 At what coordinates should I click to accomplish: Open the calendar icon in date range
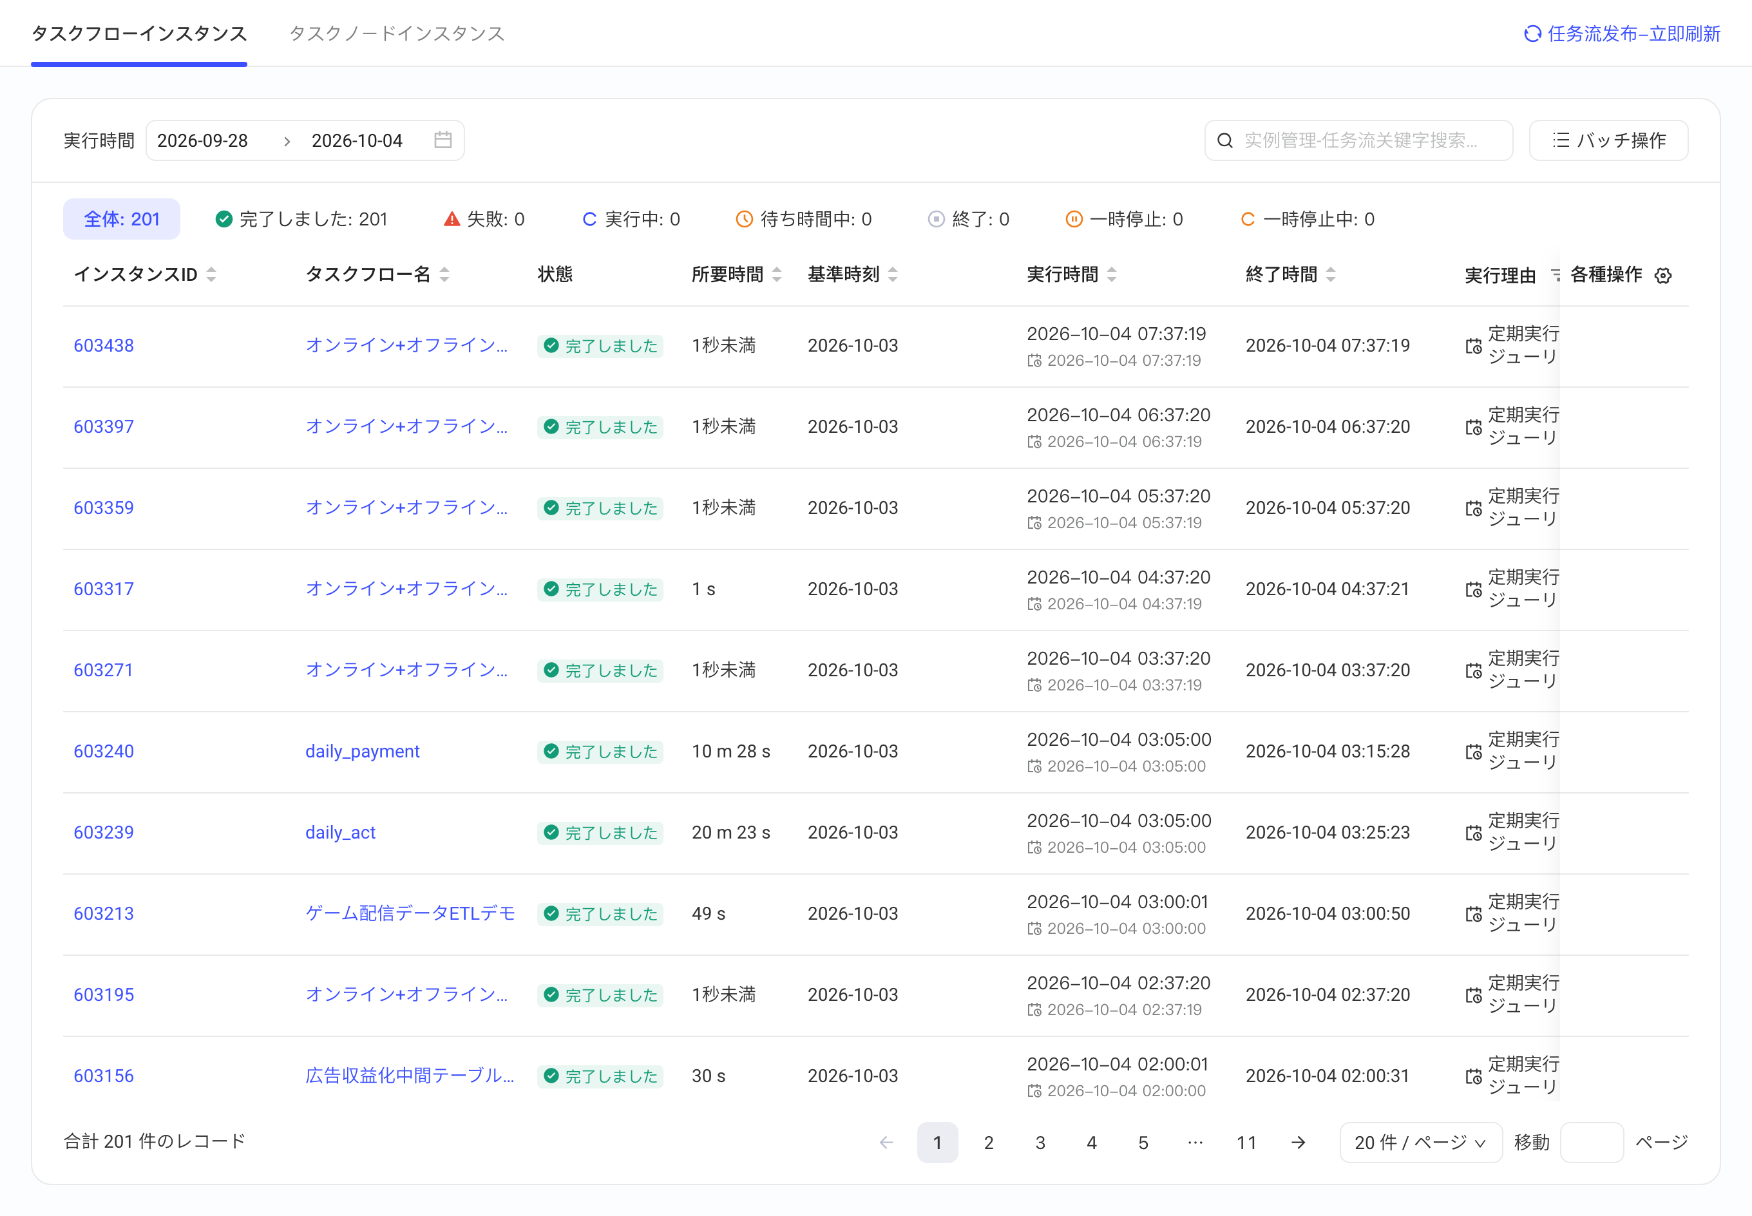pos(443,140)
